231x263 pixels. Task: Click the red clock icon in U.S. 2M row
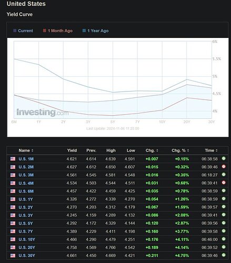coord(224,166)
